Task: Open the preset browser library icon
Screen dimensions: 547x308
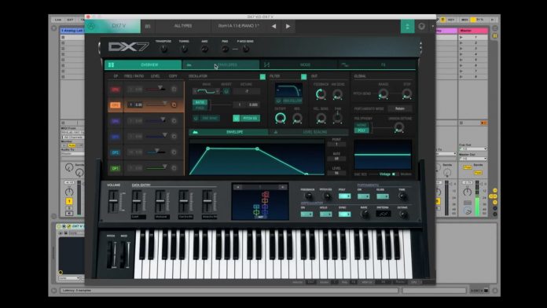Action: click(x=148, y=26)
